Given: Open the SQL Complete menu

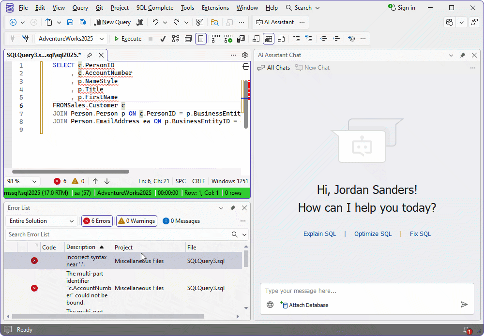Looking at the screenshot, I should click(x=154, y=8).
